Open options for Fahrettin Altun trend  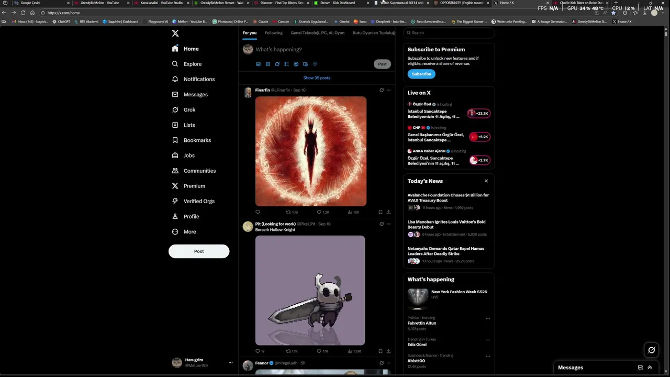(x=488, y=318)
